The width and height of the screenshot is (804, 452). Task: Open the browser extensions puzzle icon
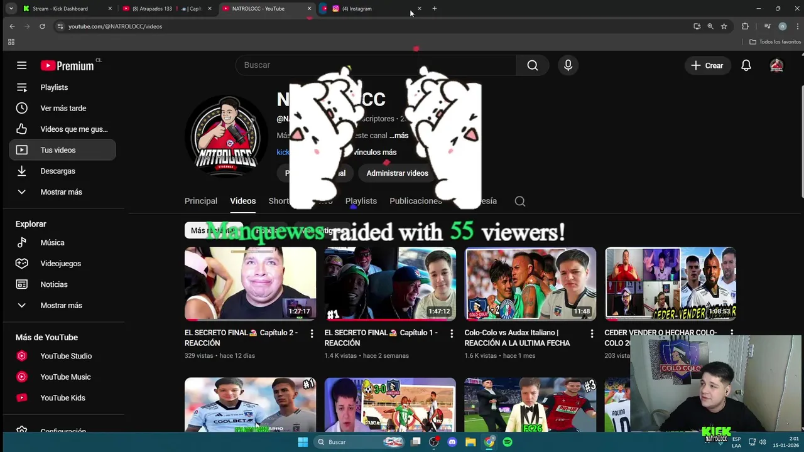745,26
